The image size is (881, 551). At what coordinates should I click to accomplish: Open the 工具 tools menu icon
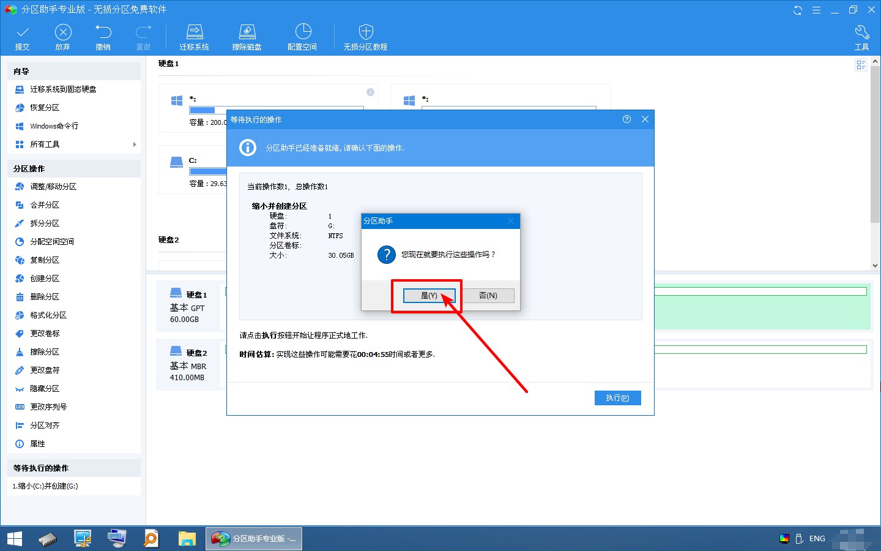point(862,37)
